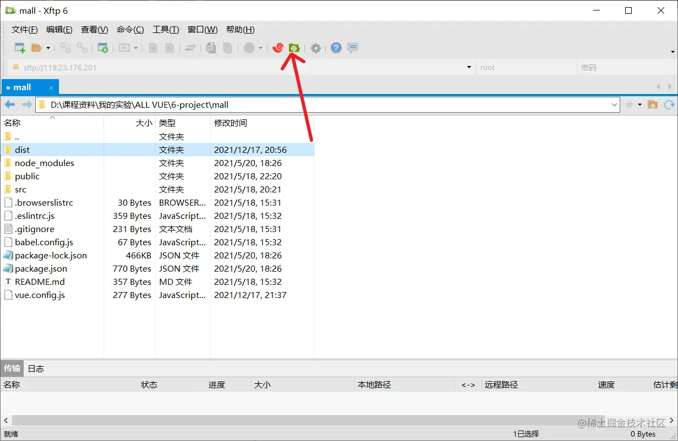678x441 pixels.
Task: Open the 文件(F) menu
Action: click(x=25, y=30)
